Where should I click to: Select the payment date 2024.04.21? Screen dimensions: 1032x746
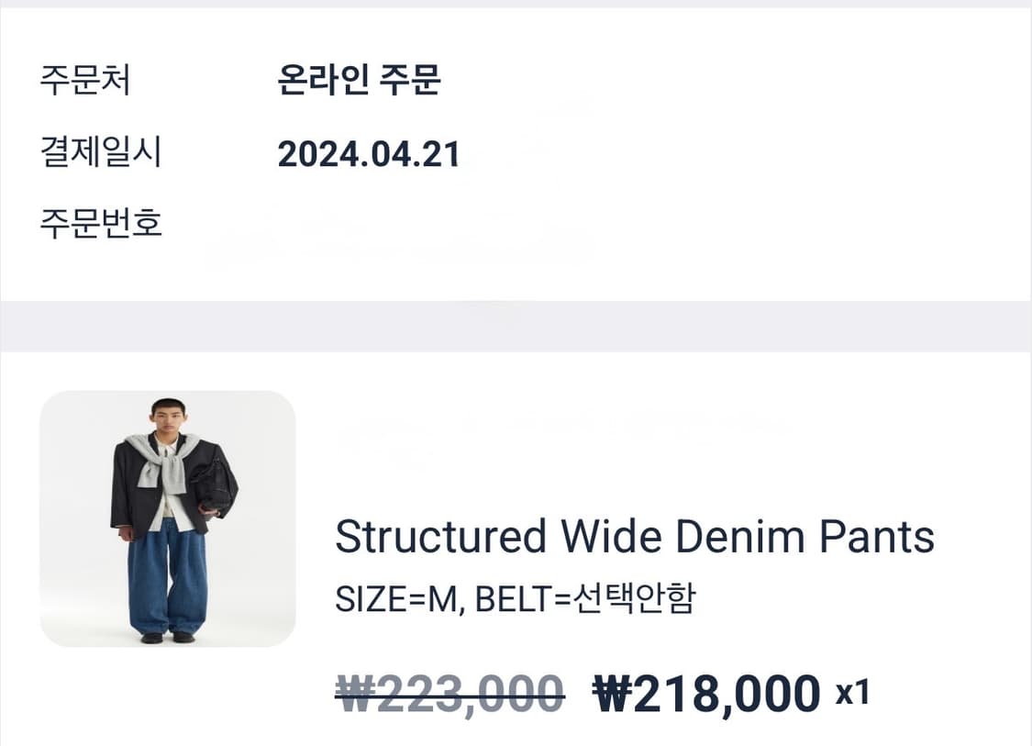coord(368,154)
